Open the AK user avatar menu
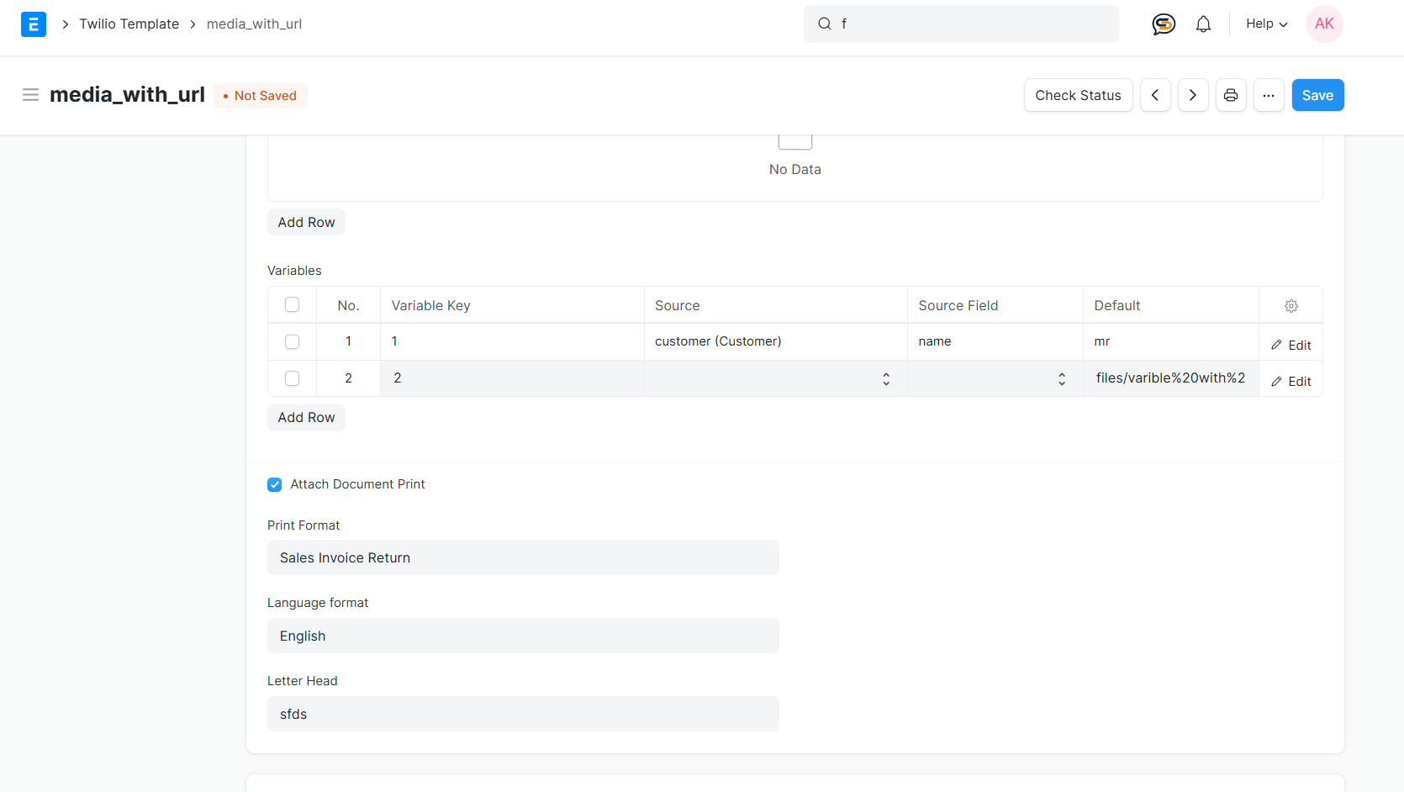 pyautogui.click(x=1323, y=24)
